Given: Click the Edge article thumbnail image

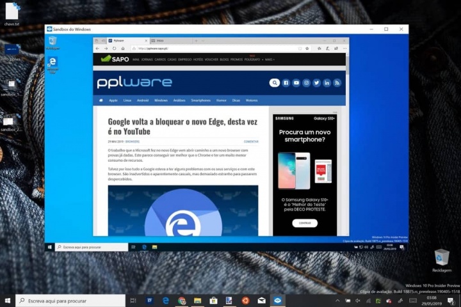Looking at the screenshot, I should [x=174, y=210].
